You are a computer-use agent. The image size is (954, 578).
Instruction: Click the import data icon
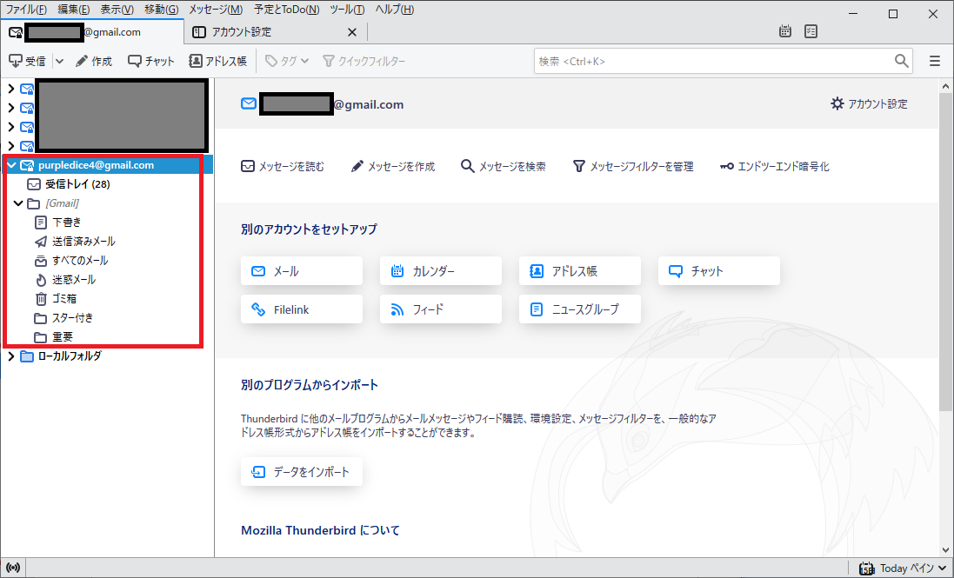pos(258,472)
